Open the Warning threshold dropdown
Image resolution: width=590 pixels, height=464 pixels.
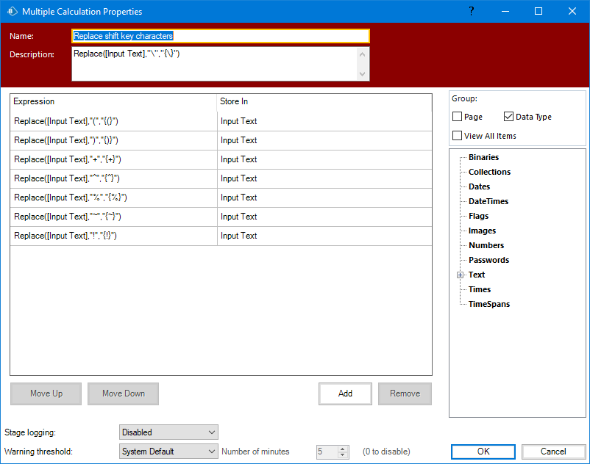168,452
